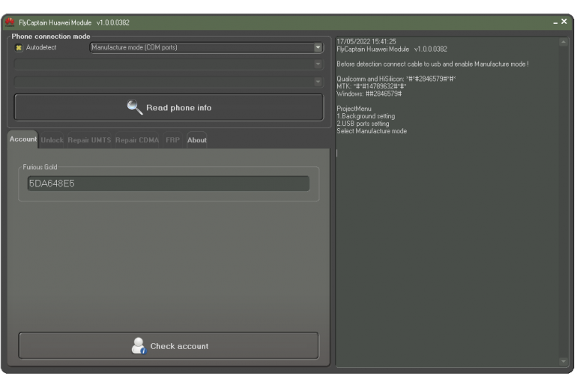Screen dimensions: 577x388
Task: Open the Repair CDMA tab
Action: pos(137,140)
